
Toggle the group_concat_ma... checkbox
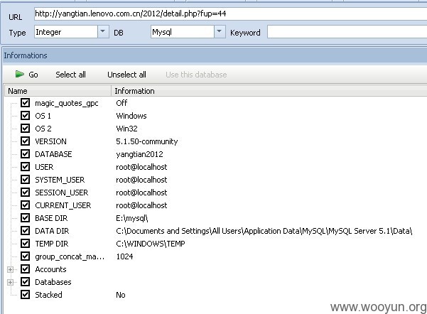click(26, 256)
